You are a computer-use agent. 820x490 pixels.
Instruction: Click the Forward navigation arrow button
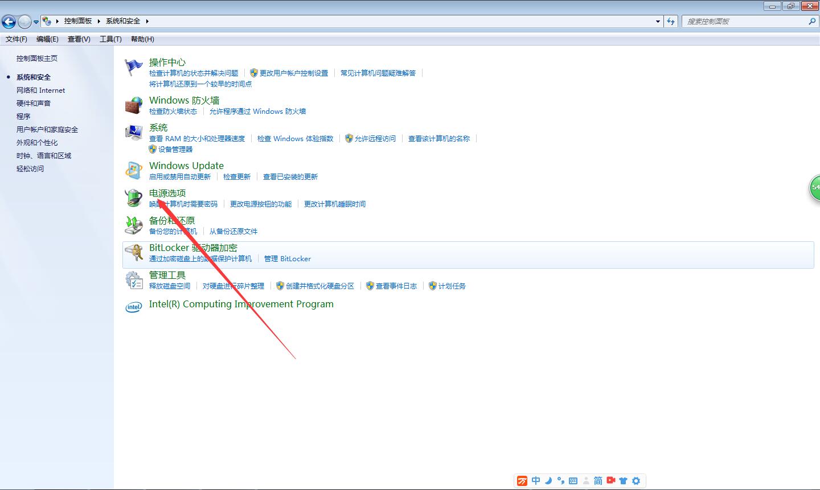24,22
